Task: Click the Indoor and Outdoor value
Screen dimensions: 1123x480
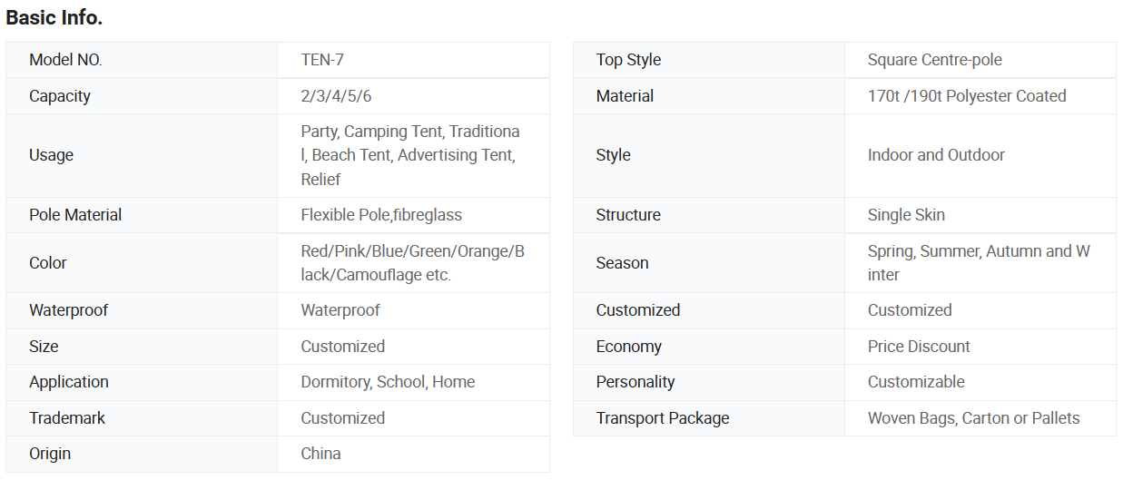Action: coord(936,155)
